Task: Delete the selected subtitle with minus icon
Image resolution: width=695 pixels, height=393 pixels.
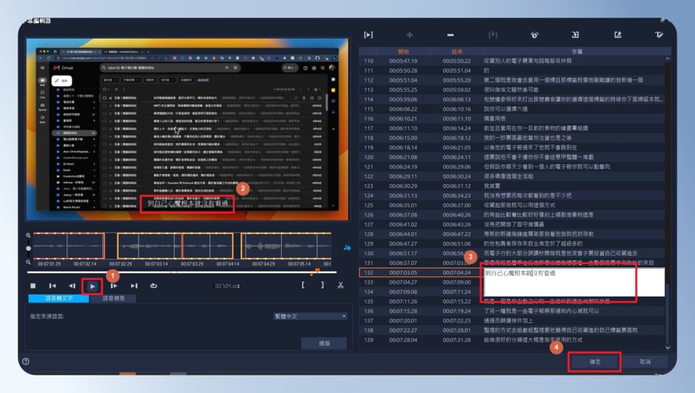Action: point(451,35)
